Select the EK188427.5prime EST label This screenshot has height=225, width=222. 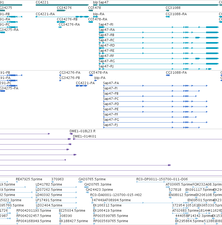point(74,221)
